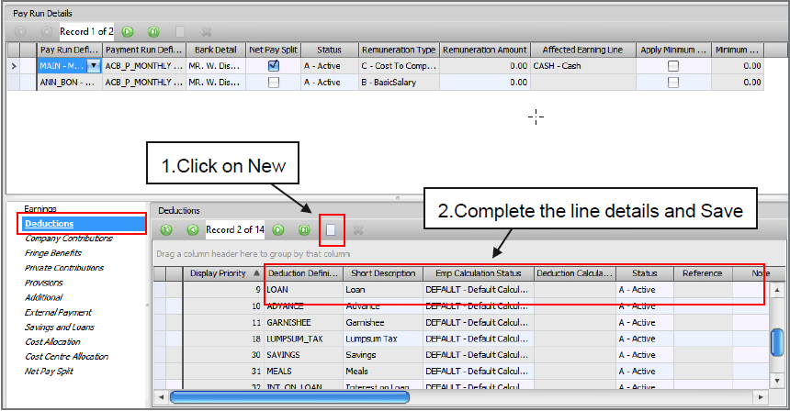Click Remuneration Type column header
This screenshot has height=411, width=790.
click(x=399, y=50)
